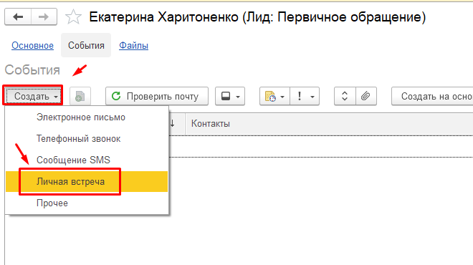The width and height of the screenshot is (473, 265).
Task: Click the exclamation mark importance icon
Action: [x=300, y=96]
